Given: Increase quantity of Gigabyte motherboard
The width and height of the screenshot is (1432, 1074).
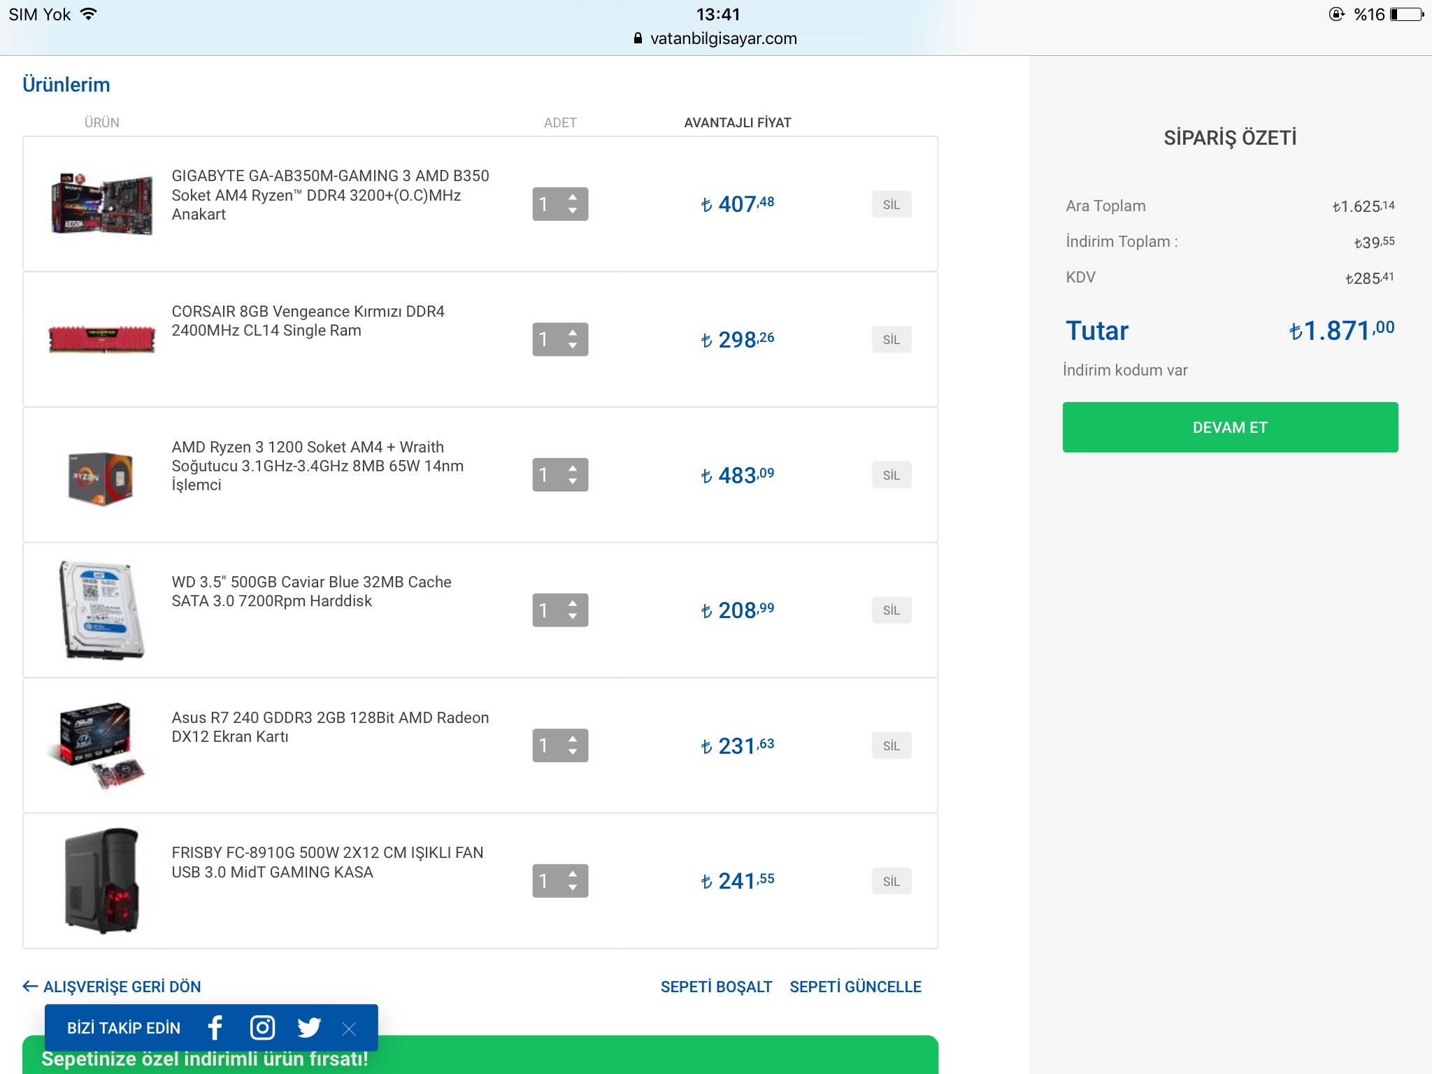Looking at the screenshot, I should pyautogui.click(x=573, y=196).
